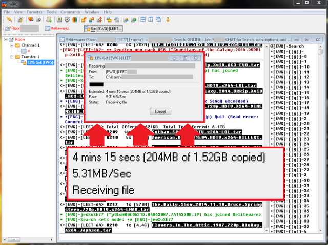The width and height of the screenshot is (328, 245).
Task: Select the Channel: 1 folder
Action: coord(31,45)
